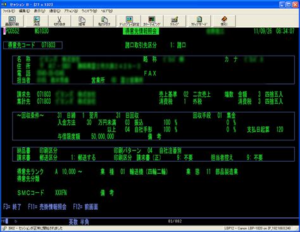Click the F12= 前画面 function key label
Viewport: 300px width, 232px height.
click(85, 207)
